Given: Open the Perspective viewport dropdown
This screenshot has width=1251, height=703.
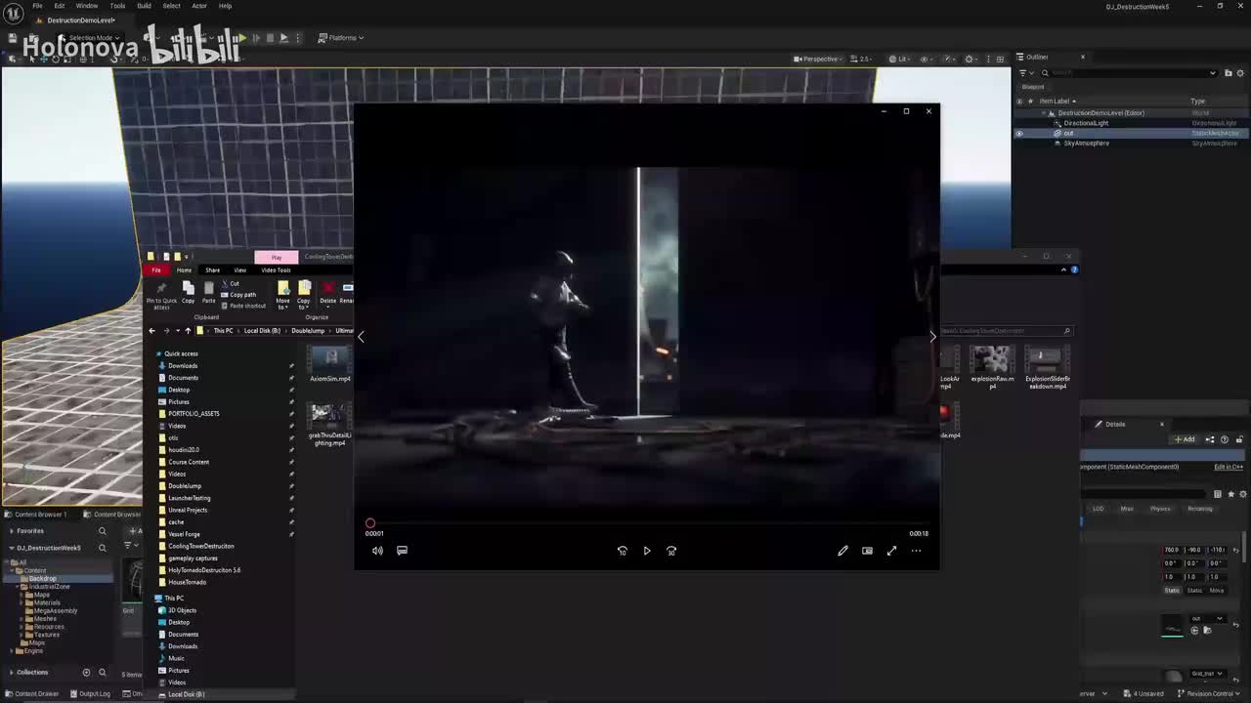Looking at the screenshot, I should pyautogui.click(x=819, y=59).
